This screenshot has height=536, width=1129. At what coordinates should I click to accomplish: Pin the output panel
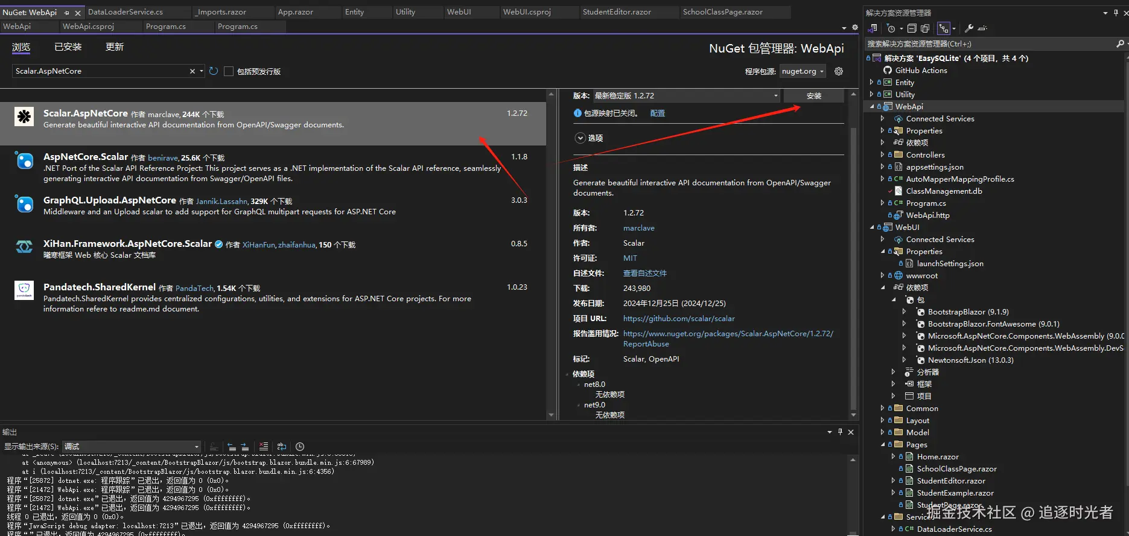click(x=840, y=432)
